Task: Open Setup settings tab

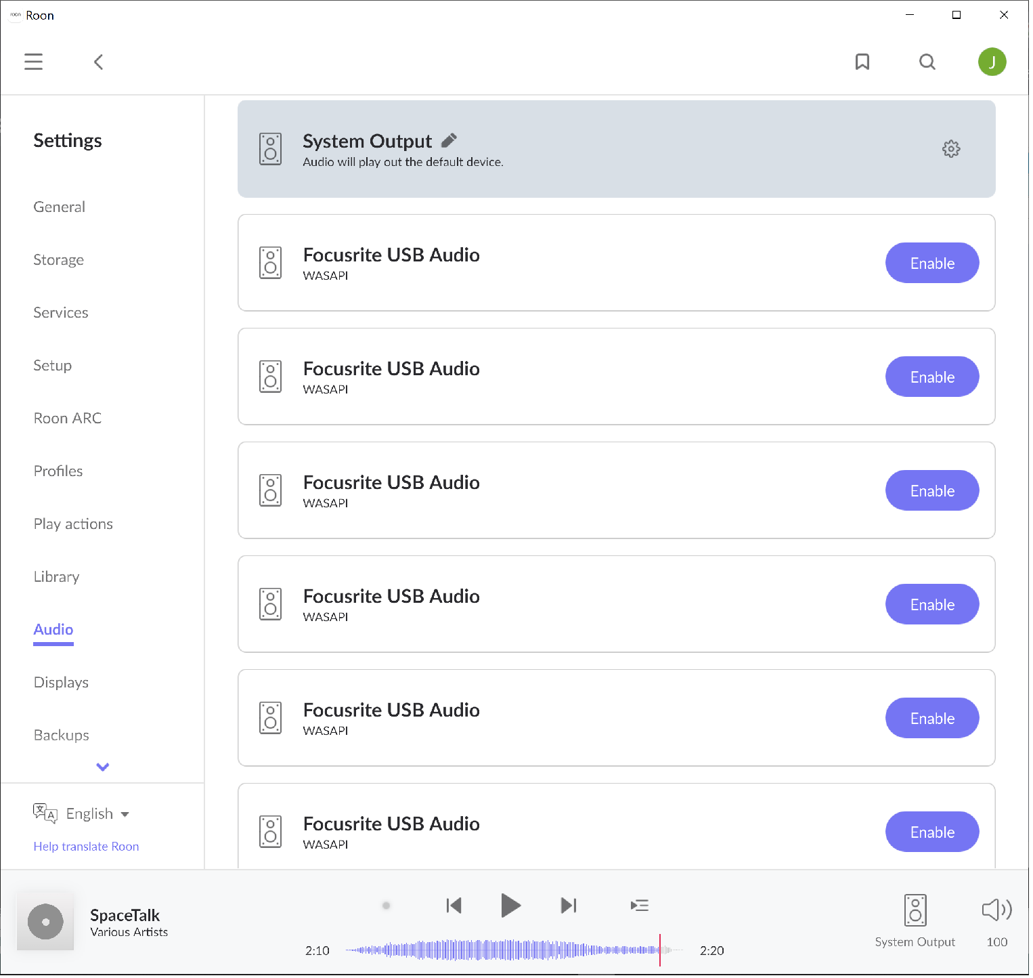Action: pos(53,366)
